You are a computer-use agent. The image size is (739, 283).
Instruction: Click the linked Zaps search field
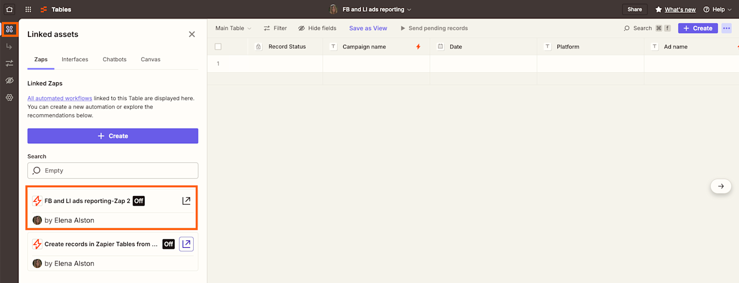tap(113, 171)
